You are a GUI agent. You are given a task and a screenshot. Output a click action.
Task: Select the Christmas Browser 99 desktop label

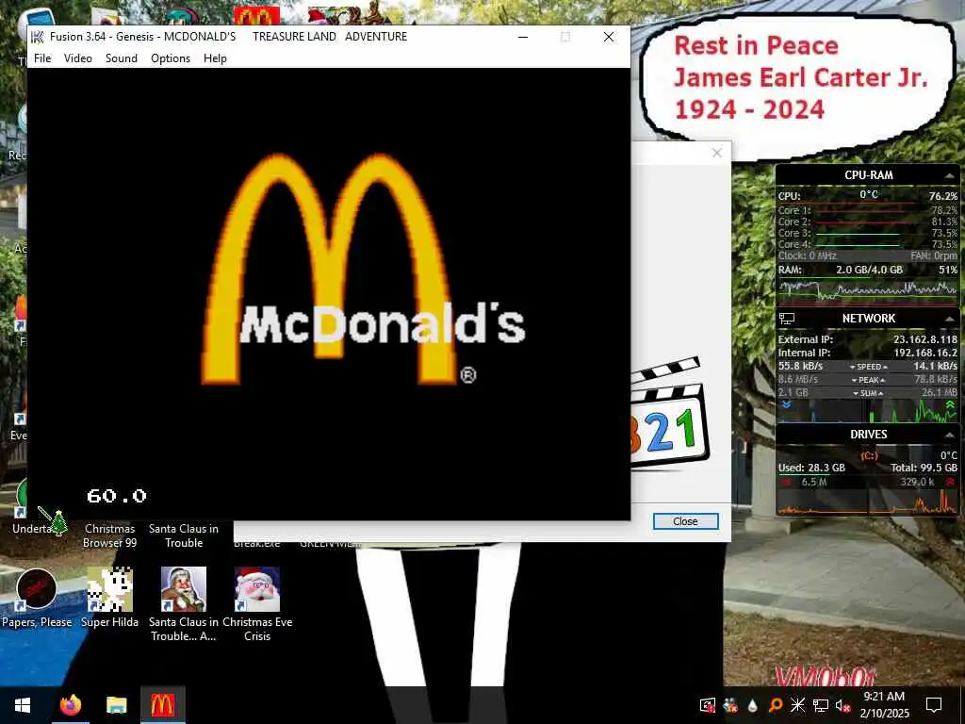pyautogui.click(x=109, y=535)
